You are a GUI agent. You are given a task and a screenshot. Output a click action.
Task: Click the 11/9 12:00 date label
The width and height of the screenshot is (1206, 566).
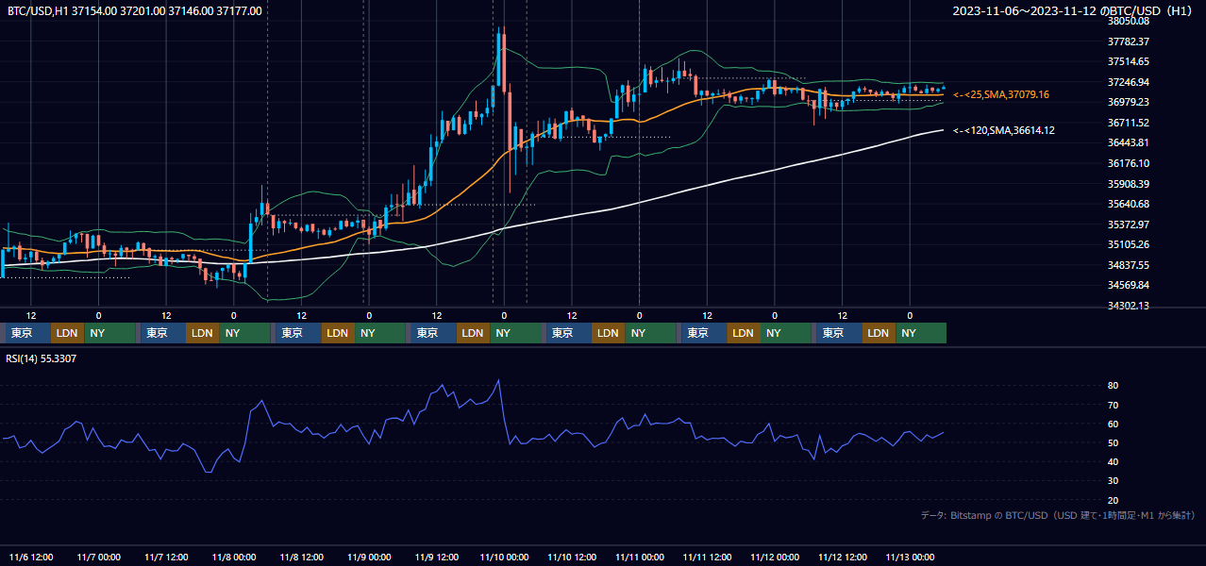[x=436, y=557]
